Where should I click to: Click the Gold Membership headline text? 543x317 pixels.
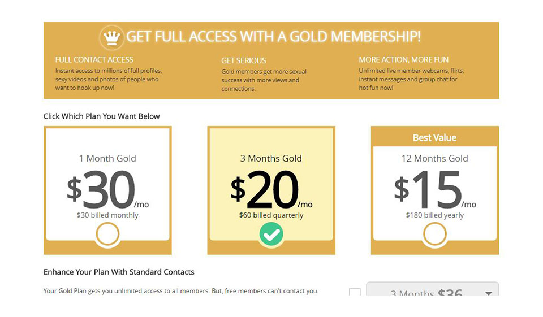(273, 37)
